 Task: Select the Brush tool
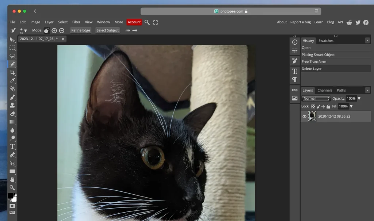point(12,97)
